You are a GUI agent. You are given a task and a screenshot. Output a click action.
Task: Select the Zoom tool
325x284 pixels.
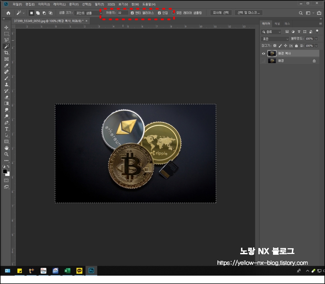tap(6, 154)
